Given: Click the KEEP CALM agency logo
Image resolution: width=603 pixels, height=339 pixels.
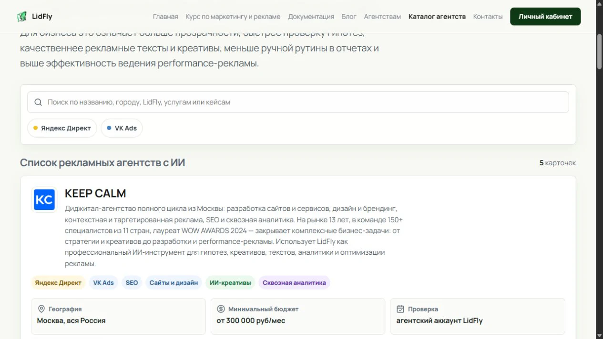Looking at the screenshot, I should pos(44,200).
